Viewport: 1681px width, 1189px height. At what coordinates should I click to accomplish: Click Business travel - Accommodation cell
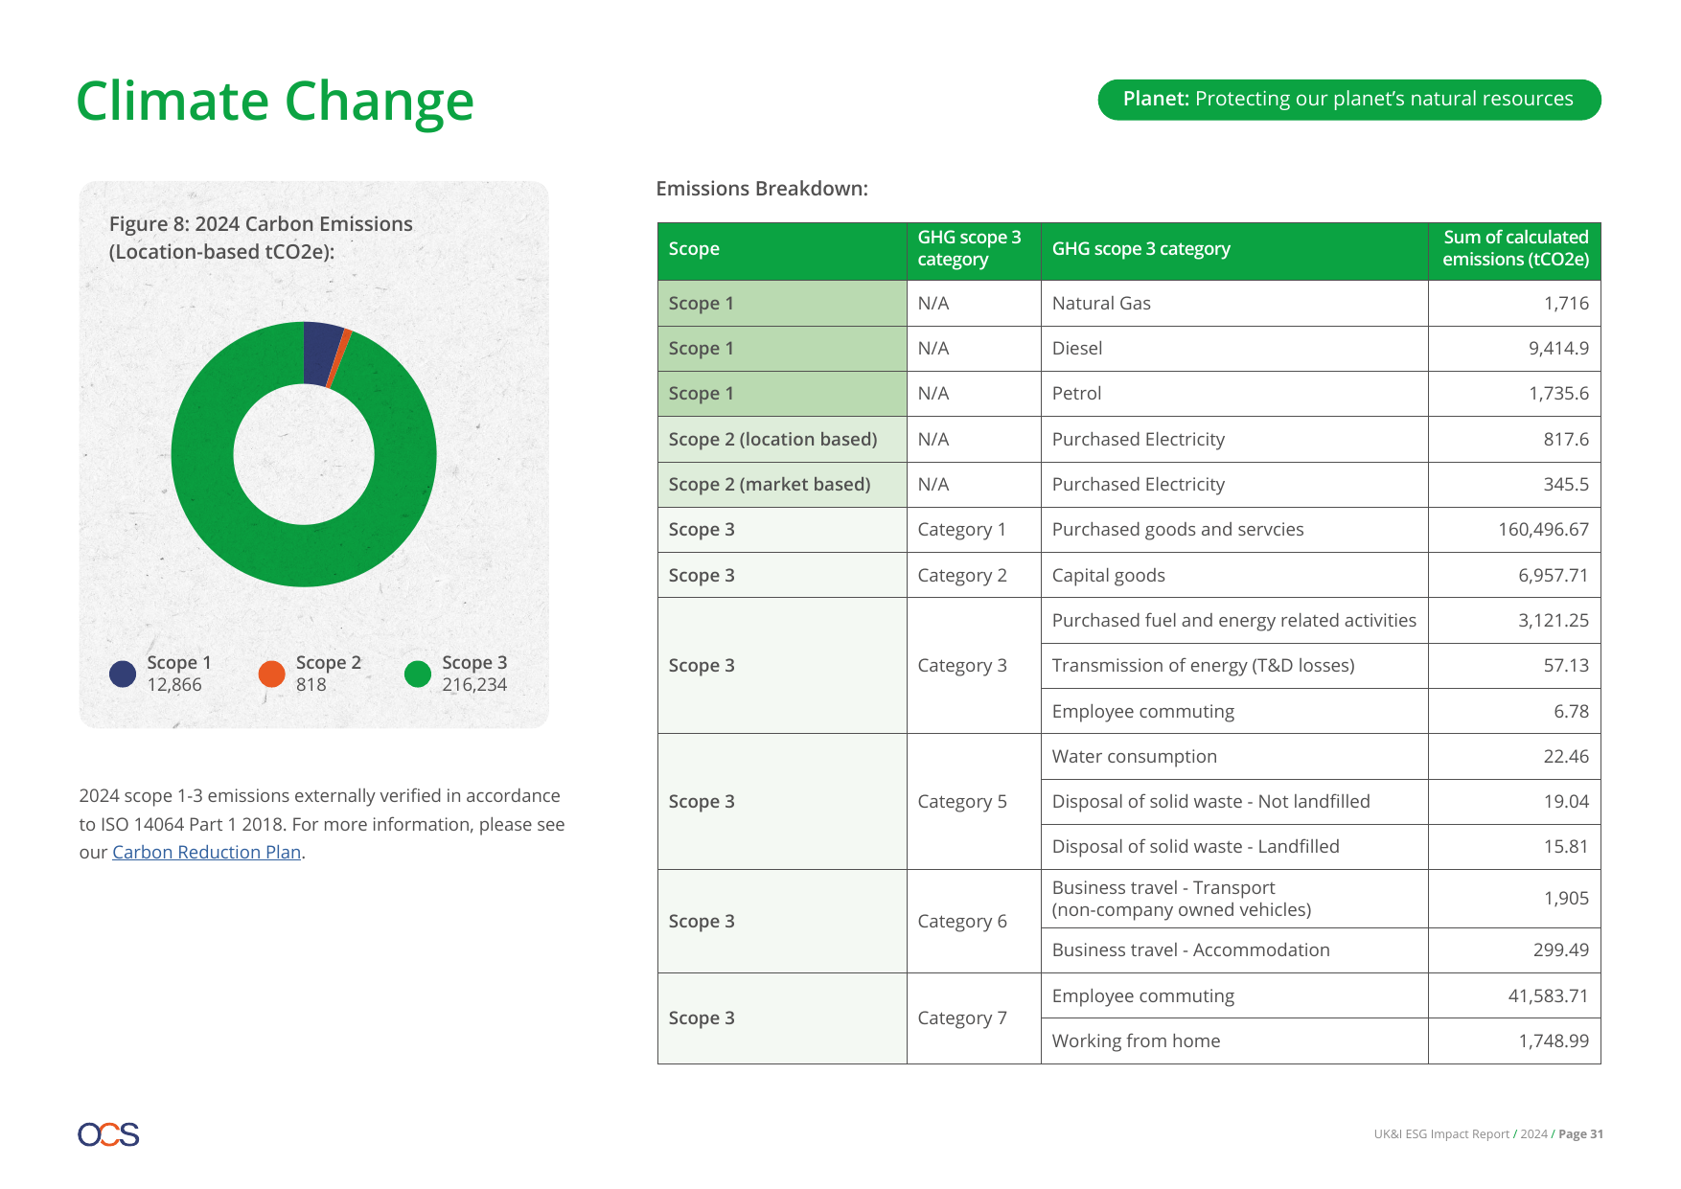pyautogui.click(x=1234, y=950)
